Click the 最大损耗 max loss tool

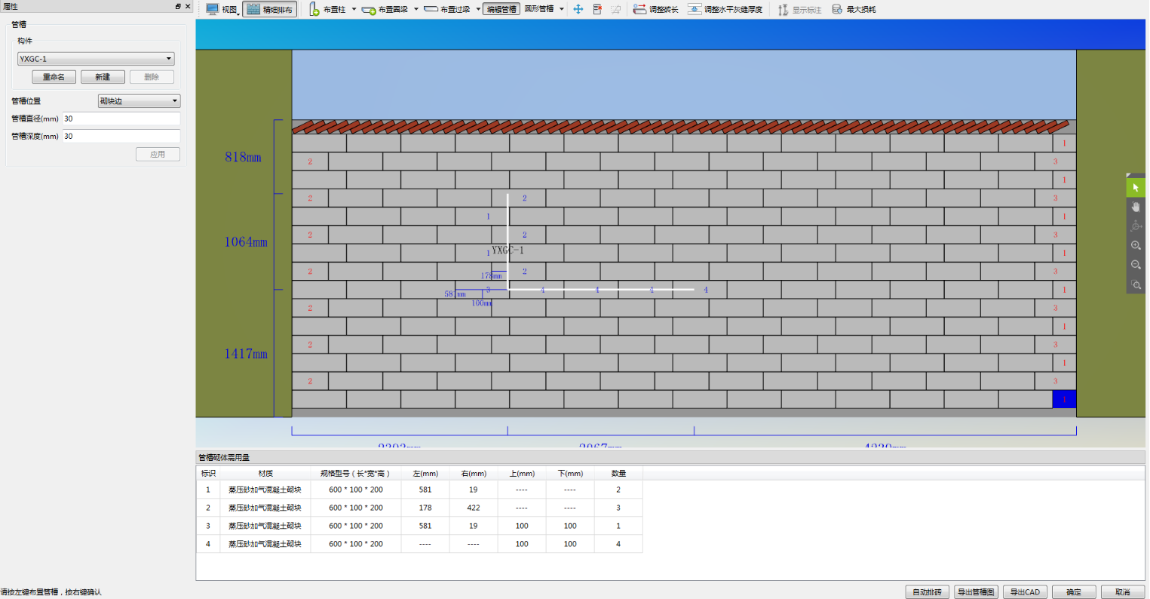pyautogui.click(x=854, y=9)
